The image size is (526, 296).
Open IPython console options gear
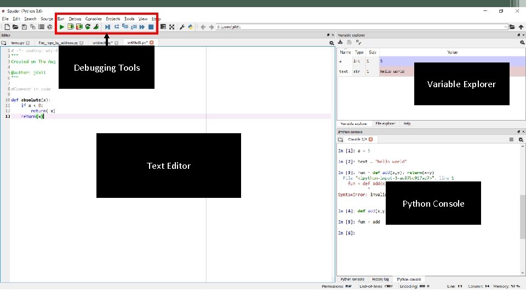click(521, 140)
